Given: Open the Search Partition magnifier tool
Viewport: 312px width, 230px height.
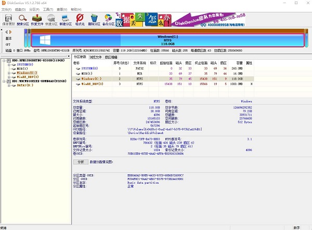Looking at the screenshot, I should 23,20.
